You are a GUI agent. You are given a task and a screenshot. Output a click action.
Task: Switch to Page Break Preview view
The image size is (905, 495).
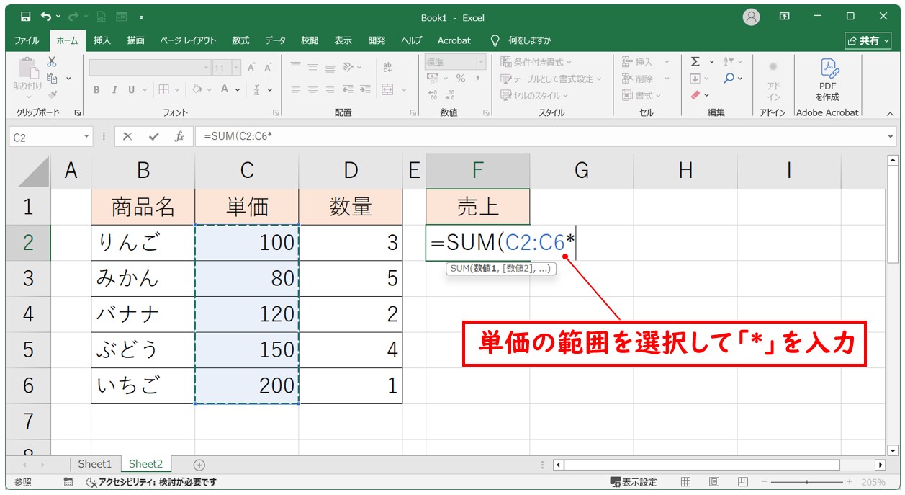tap(742, 482)
